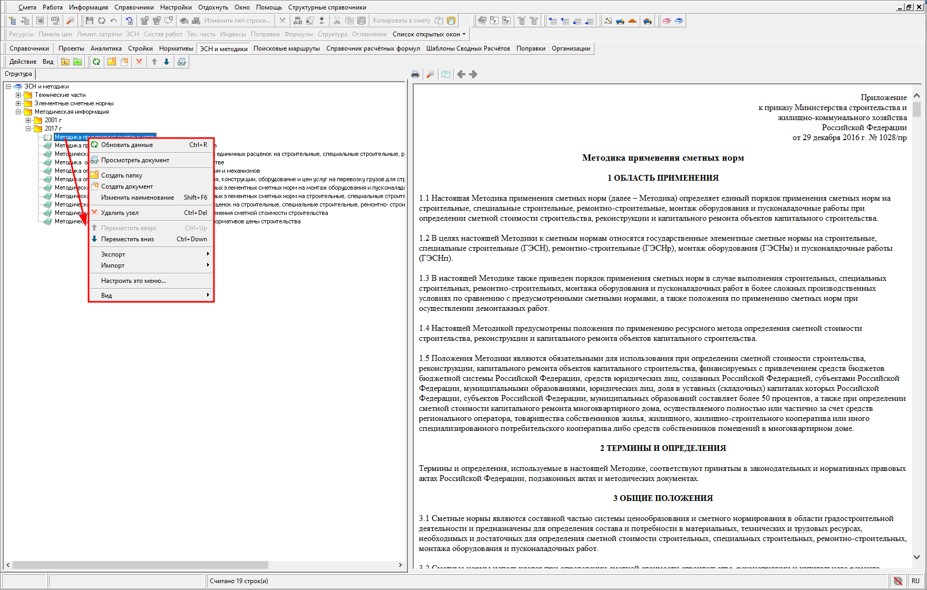The height and width of the screenshot is (590, 927).
Task: Click the green refresh icon in the toolbar
Action: tap(96, 62)
